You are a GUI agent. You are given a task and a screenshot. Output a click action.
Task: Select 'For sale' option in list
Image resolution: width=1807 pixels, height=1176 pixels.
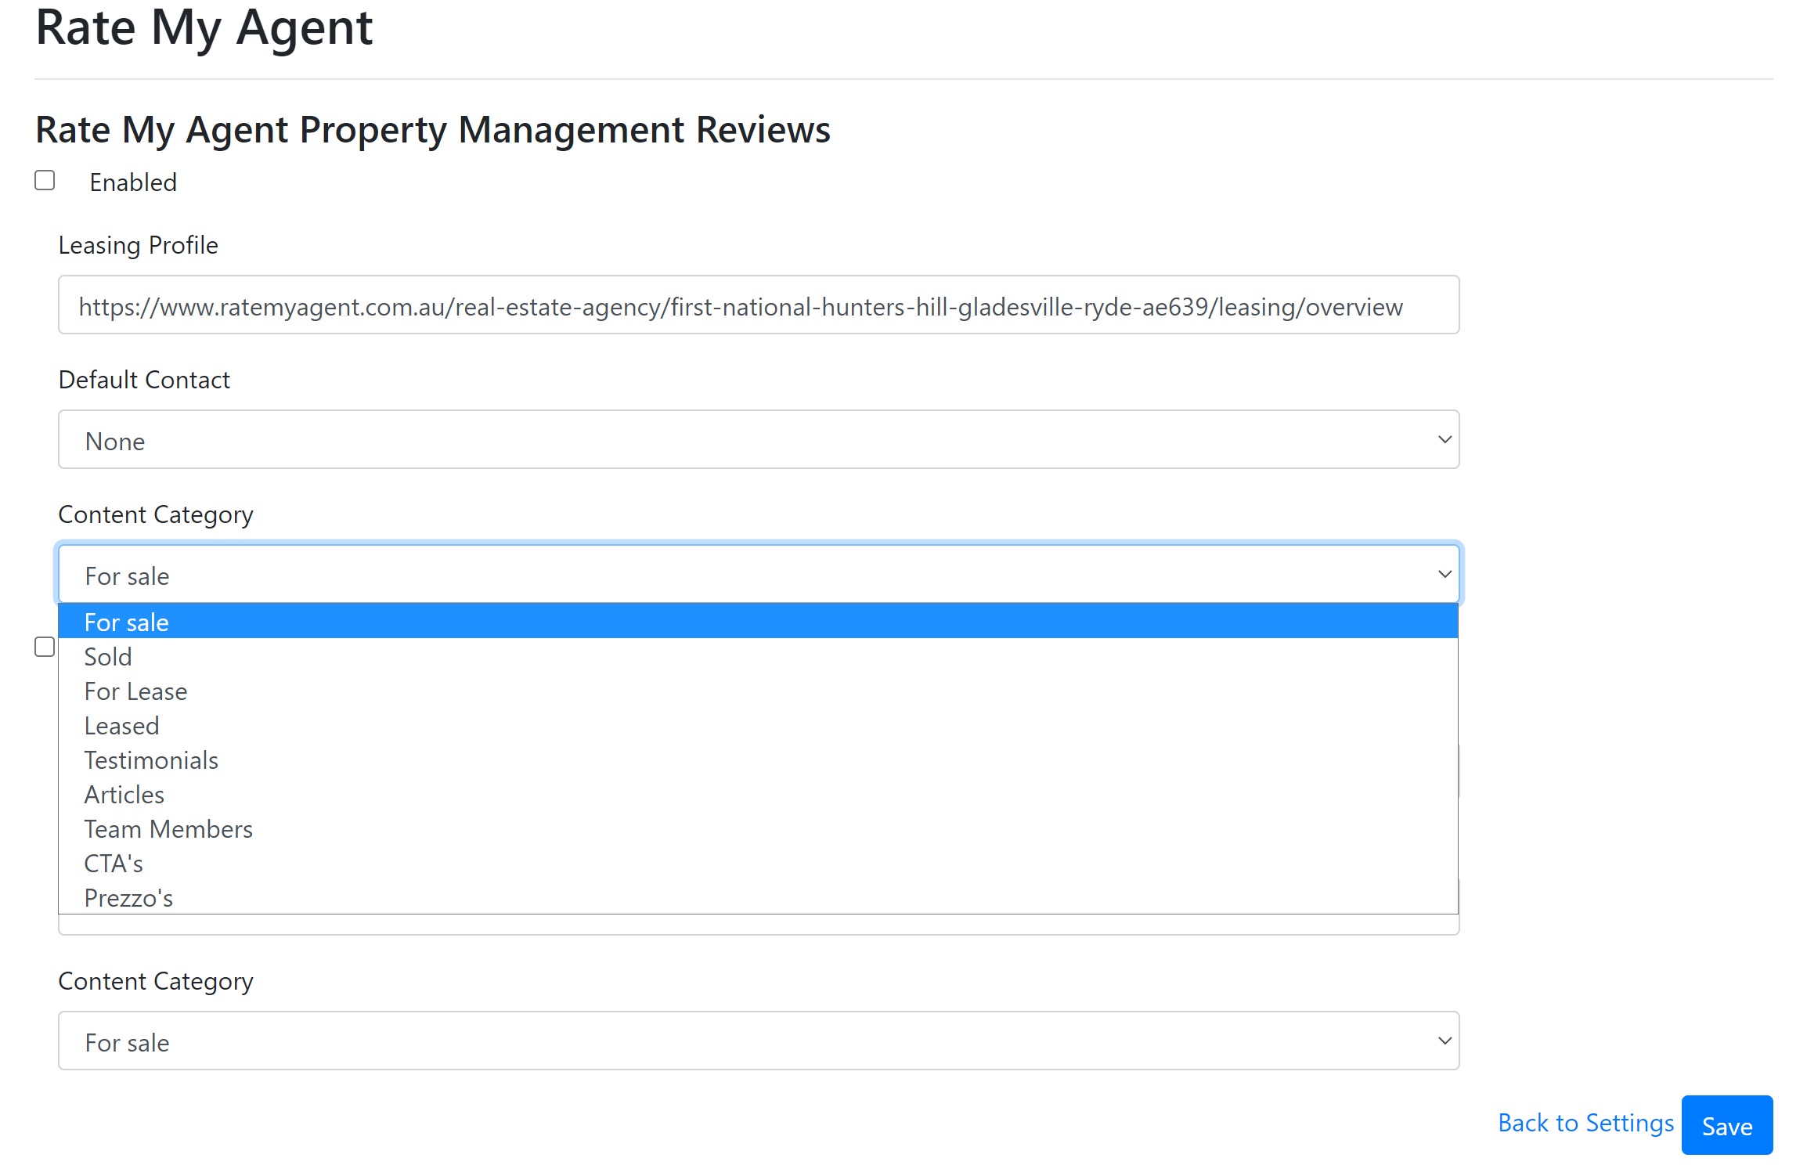coord(758,622)
